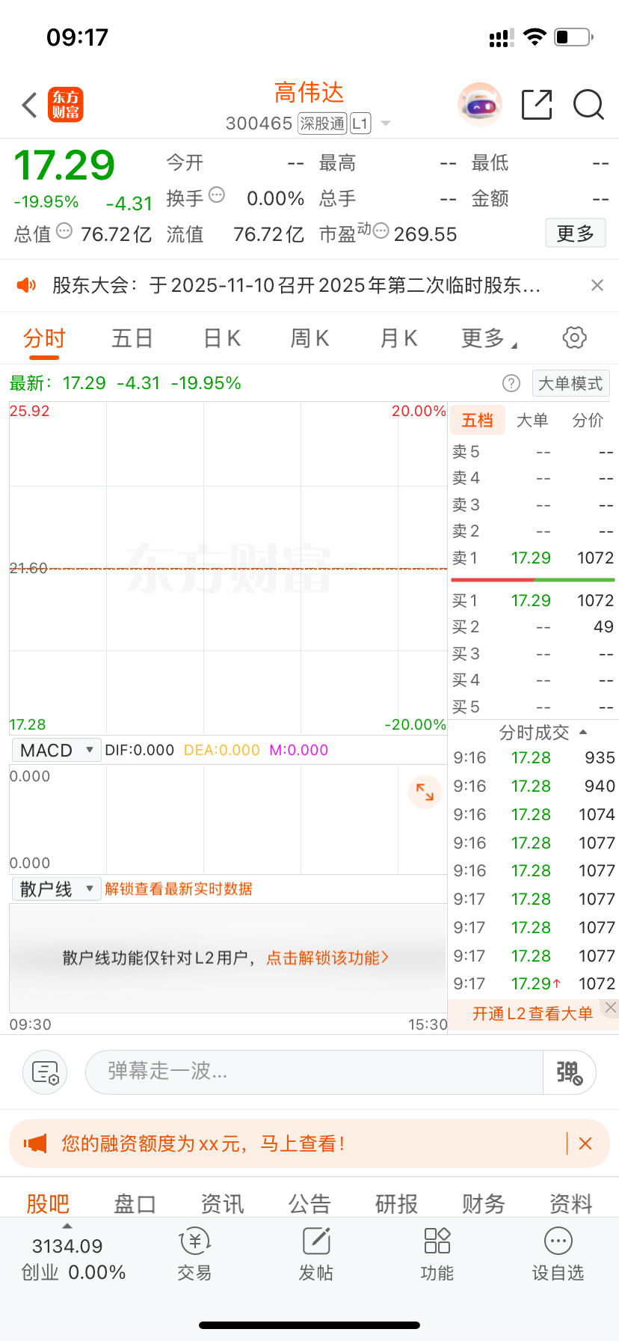Dismiss the 股东大会 notice

[x=597, y=285]
